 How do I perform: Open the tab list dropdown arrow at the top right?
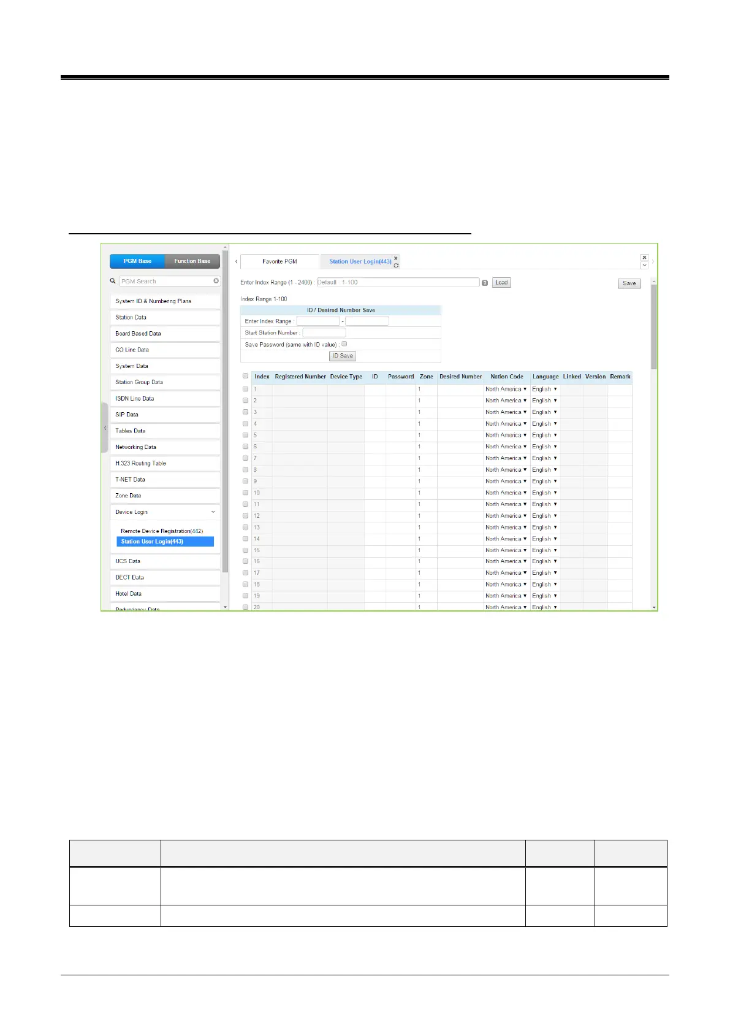click(644, 266)
